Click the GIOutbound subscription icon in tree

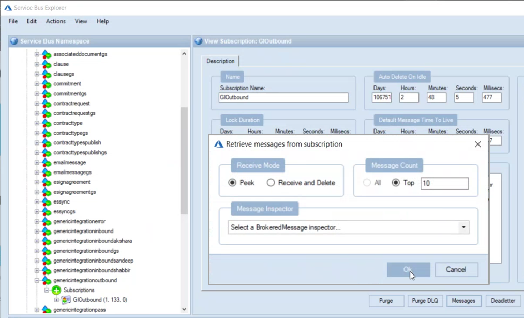[66, 300]
